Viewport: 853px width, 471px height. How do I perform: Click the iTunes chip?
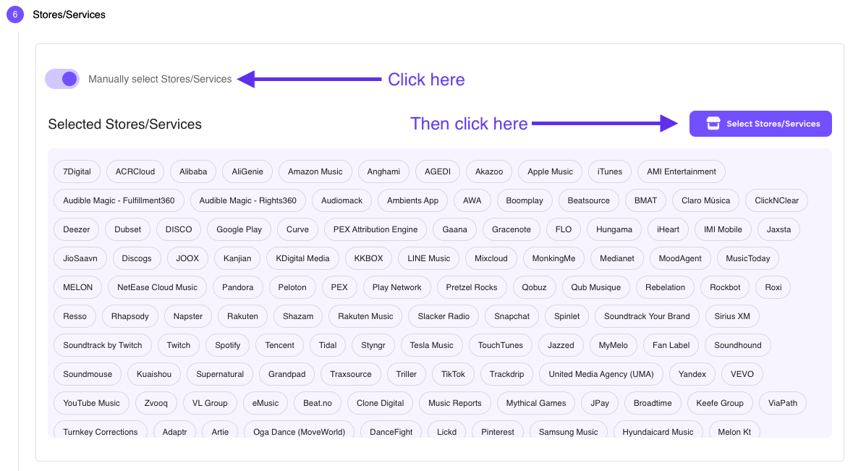pyautogui.click(x=609, y=171)
